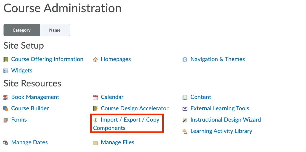Open the Forms link
Image resolution: width=306 pixels, height=152 pixels.
coord(19,120)
